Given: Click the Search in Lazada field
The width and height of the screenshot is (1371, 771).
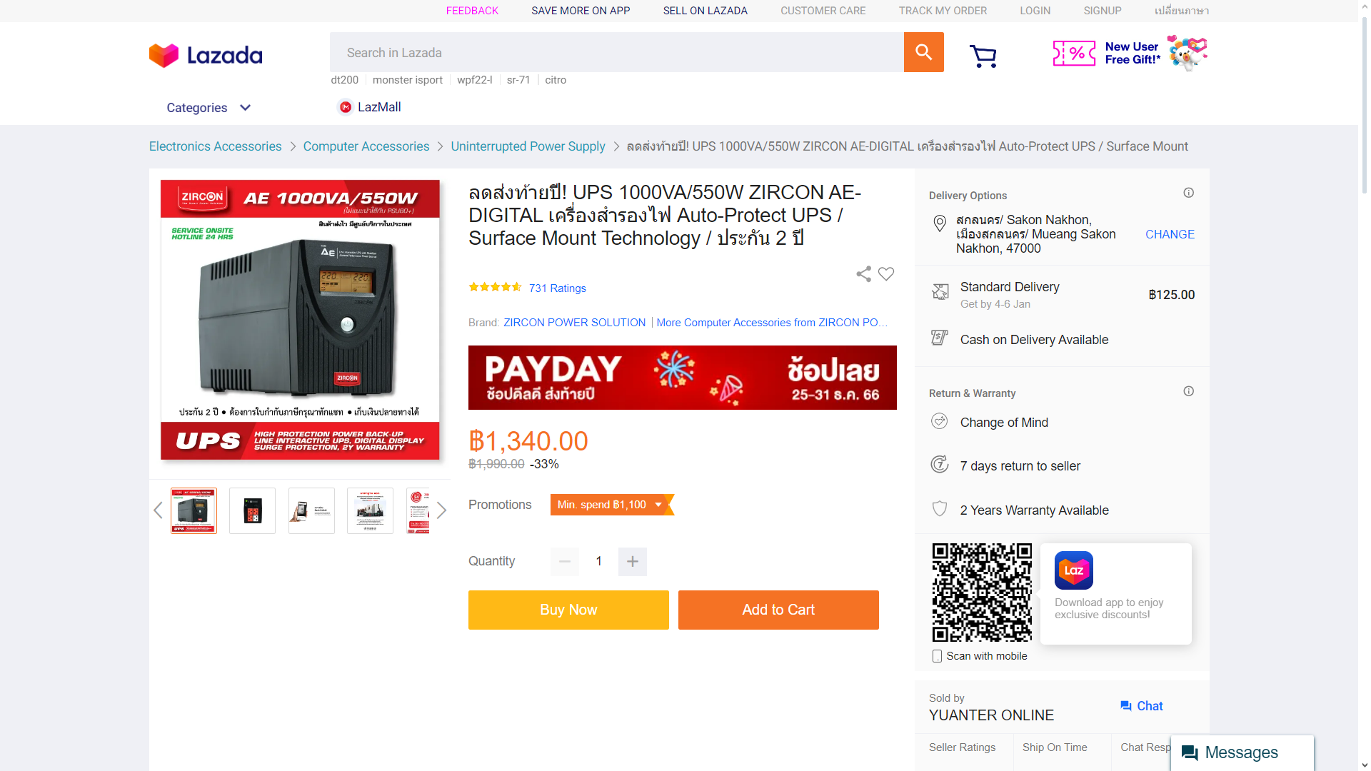Looking at the screenshot, I should point(617,52).
